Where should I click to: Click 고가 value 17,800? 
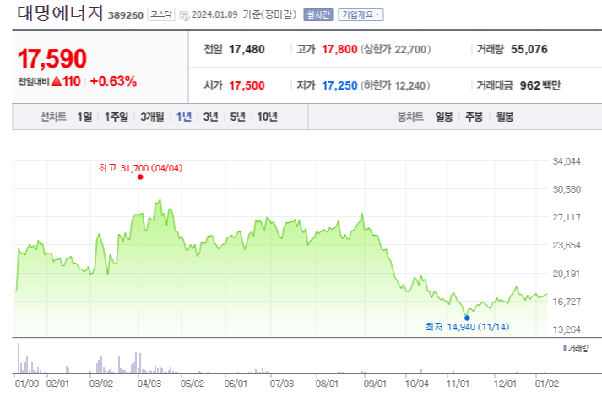tap(339, 49)
